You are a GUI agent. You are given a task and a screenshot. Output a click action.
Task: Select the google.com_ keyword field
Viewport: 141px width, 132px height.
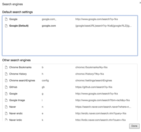[x=49, y=19]
